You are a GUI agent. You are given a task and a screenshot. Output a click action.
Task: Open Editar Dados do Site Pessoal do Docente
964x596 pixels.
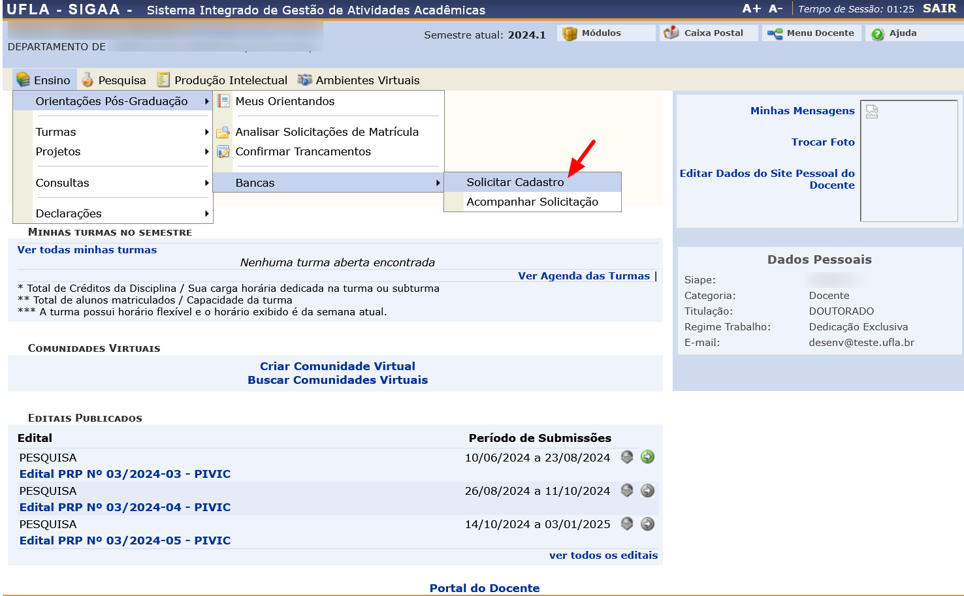pyautogui.click(x=767, y=179)
